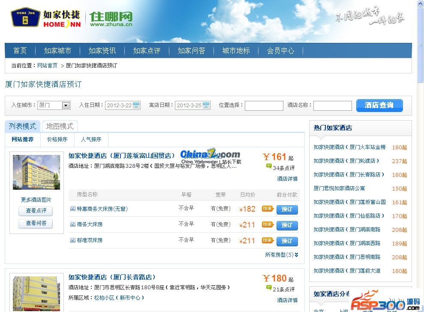424x312 pixels.
Task: Open sidebar link 厦门火车站金榜 hotel
Action: 350,147
